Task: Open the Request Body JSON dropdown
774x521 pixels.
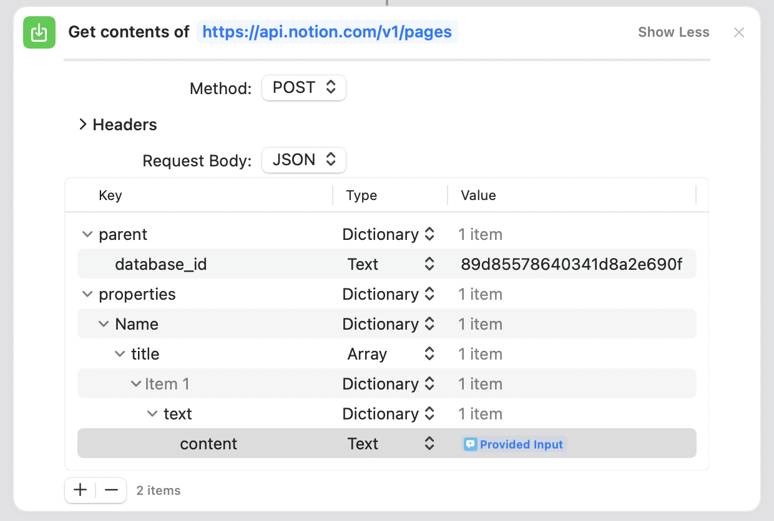Action: (304, 160)
